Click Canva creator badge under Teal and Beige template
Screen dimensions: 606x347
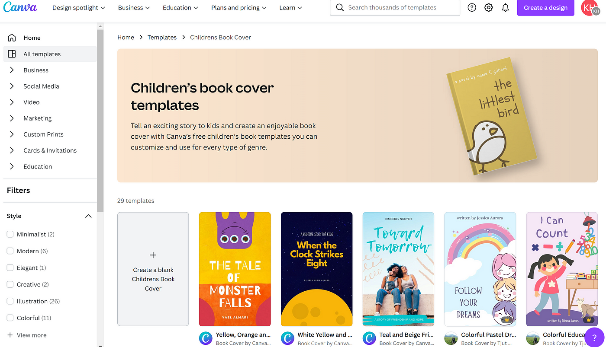click(369, 338)
